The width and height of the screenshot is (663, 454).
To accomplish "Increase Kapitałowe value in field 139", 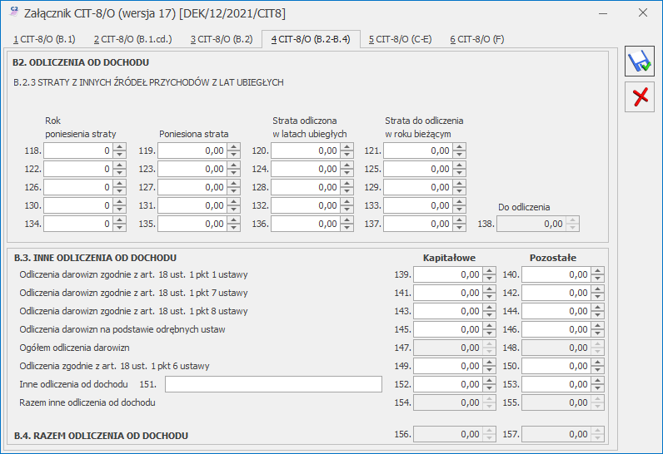I will 489,270.
